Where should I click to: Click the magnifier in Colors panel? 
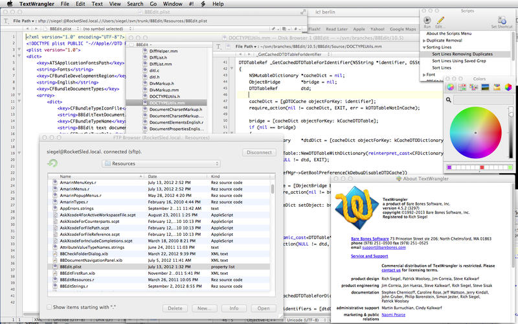tap(448, 100)
